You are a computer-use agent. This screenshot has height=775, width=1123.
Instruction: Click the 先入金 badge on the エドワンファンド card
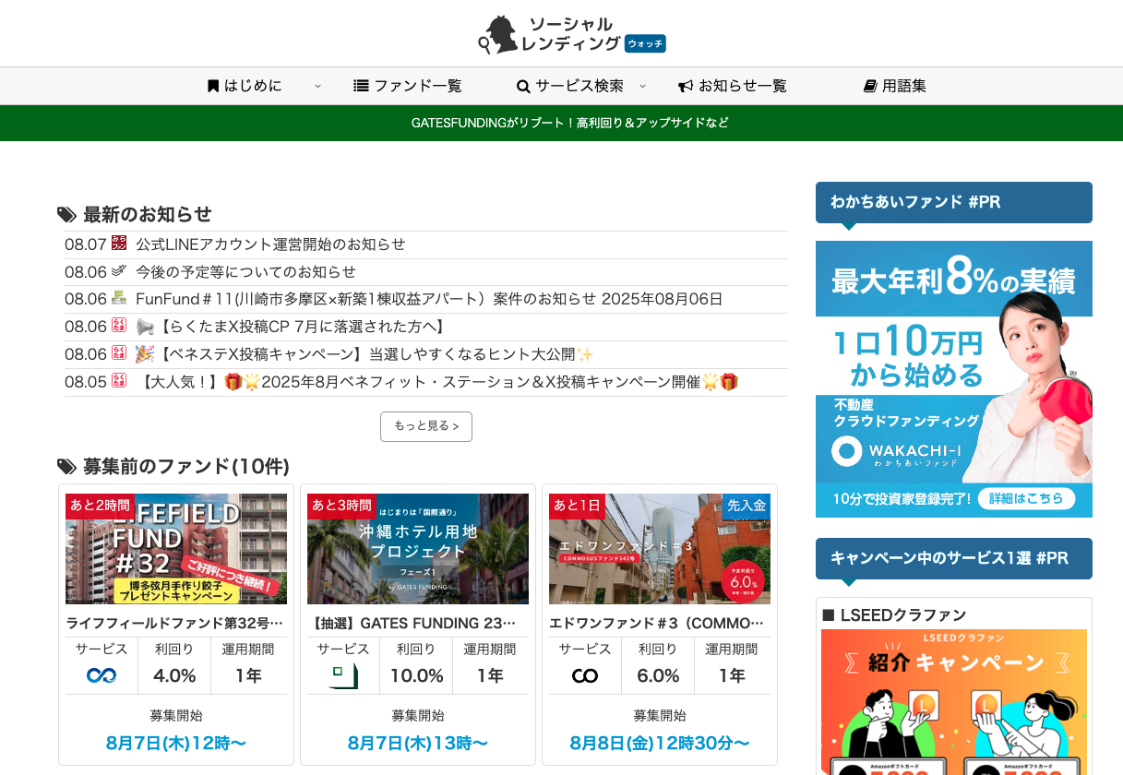pyautogui.click(x=747, y=507)
